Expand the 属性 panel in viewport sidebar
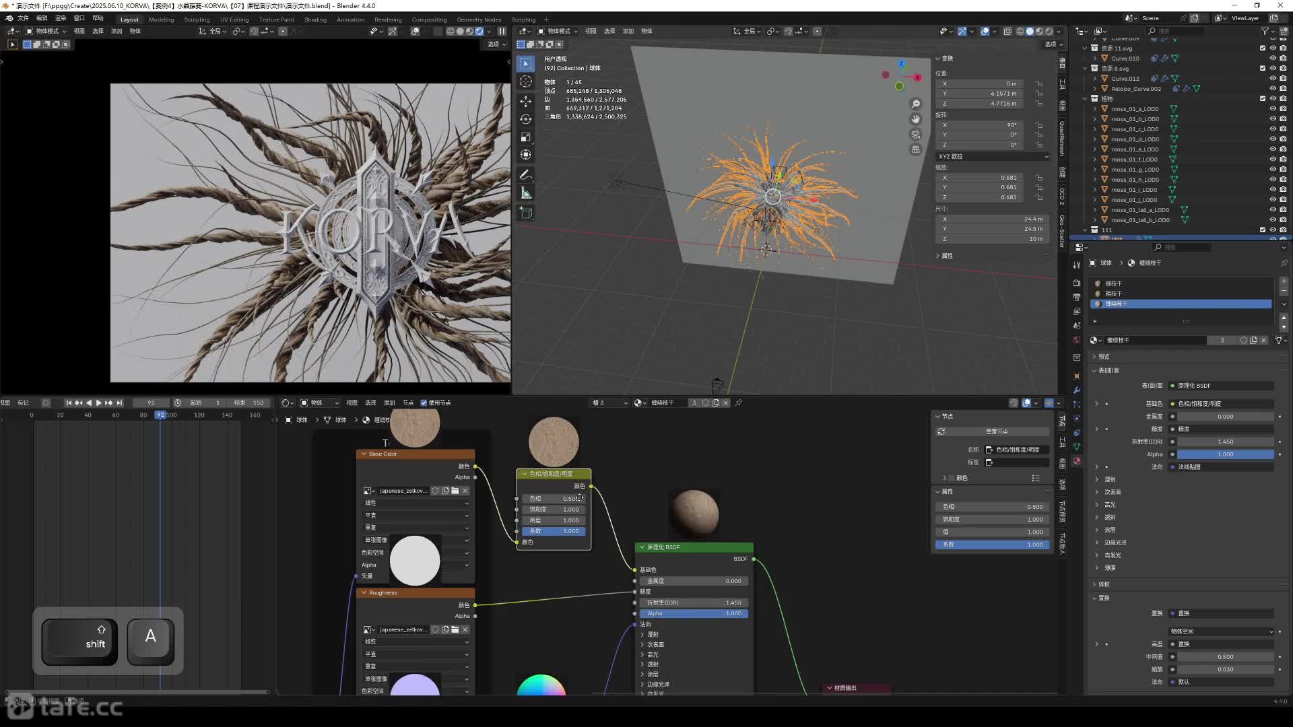The image size is (1293, 727). (944, 256)
